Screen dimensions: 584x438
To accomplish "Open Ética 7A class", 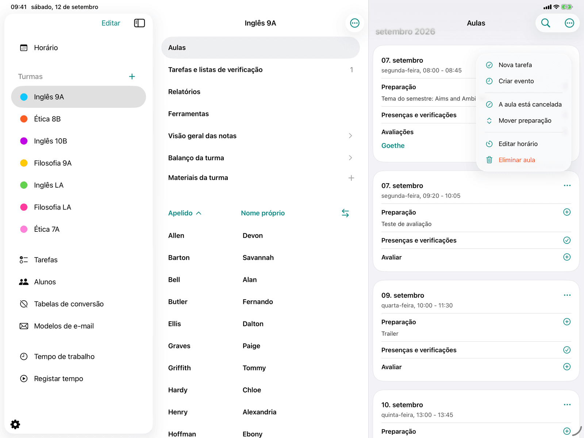I will [x=78, y=229].
